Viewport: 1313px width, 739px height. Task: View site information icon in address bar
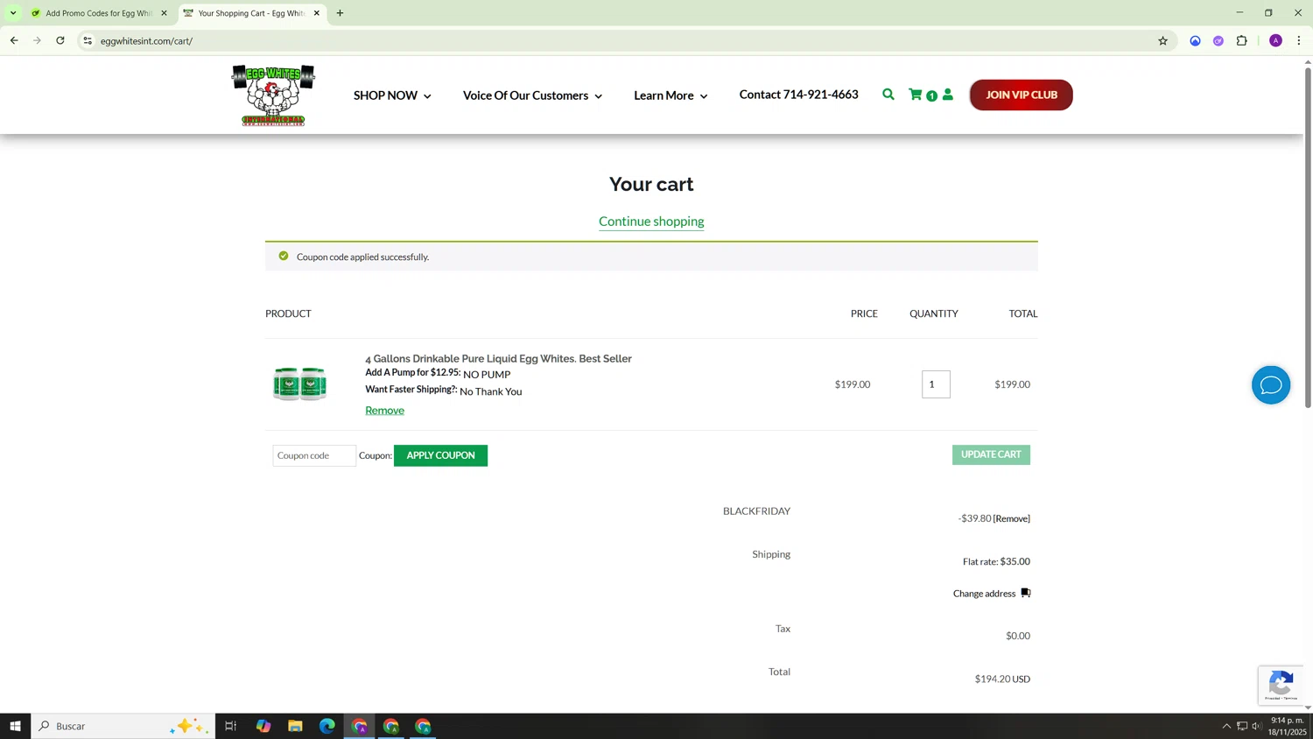point(88,40)
